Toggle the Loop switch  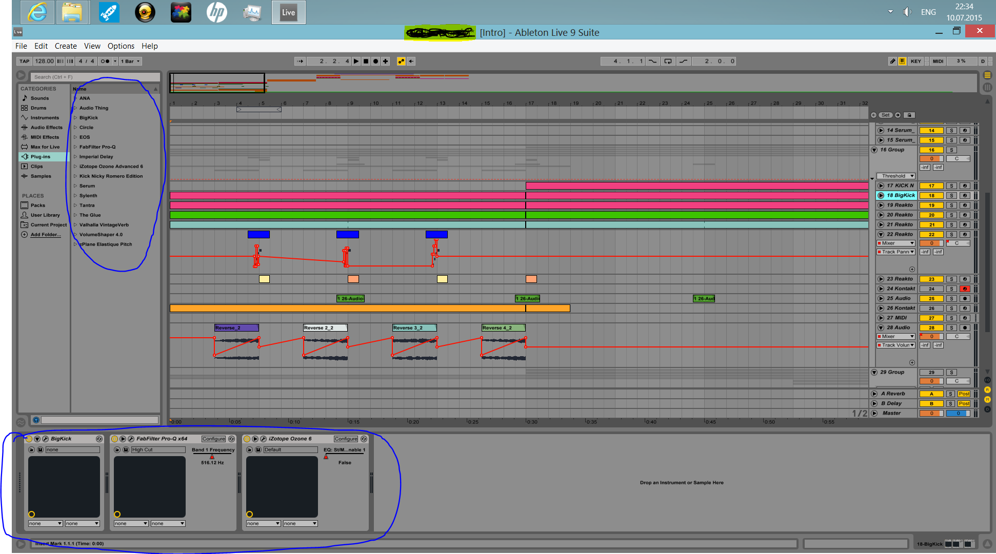pos(668,61)
